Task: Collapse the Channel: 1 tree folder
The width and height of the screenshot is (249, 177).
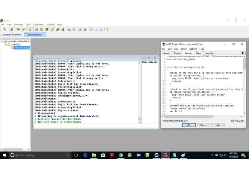Action: click(6, 44)
